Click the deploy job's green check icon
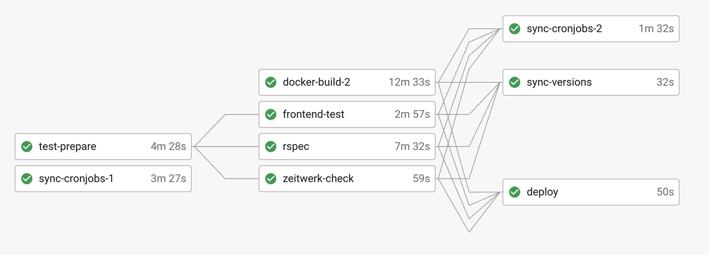This screenshot has width=709, height=255. click(515, 192)
